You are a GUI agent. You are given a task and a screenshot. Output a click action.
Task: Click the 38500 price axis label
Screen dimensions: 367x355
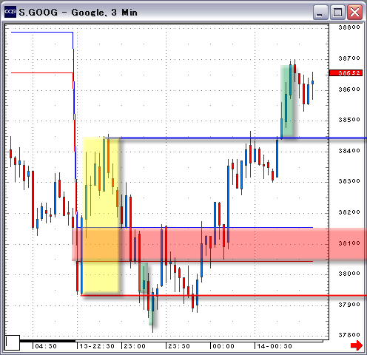coord(349,120)
